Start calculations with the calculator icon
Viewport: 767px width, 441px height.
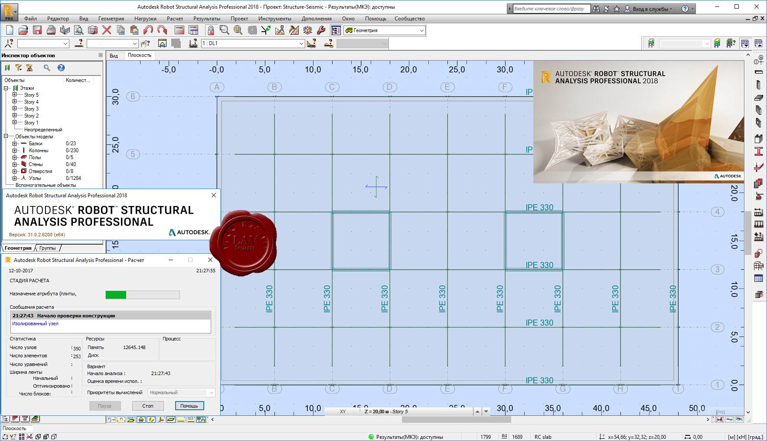pos(180,30)
